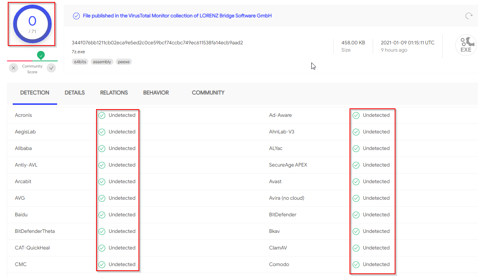Click the 0/71 detection score circle
The image size is (478, 278).
[x=32, y=24]
